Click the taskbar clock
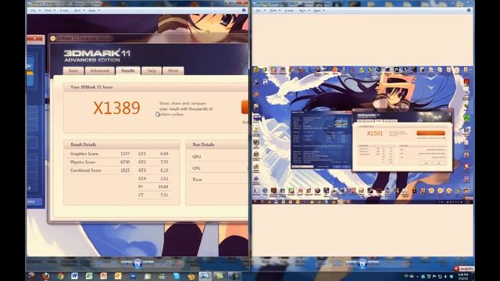500x281 pixels. click(463, 276)
